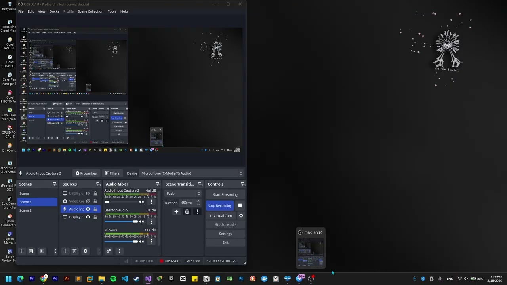
Task: Hide the visible bottom Display Capture source
Action: tap(88, 217)
